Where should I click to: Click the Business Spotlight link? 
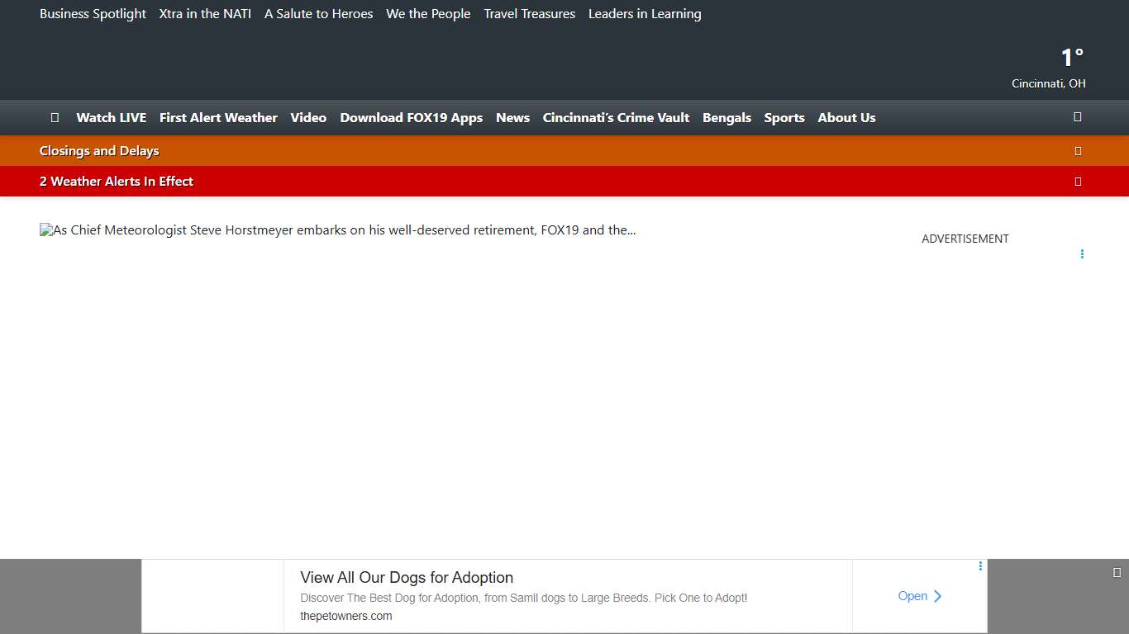coord(93,14)
